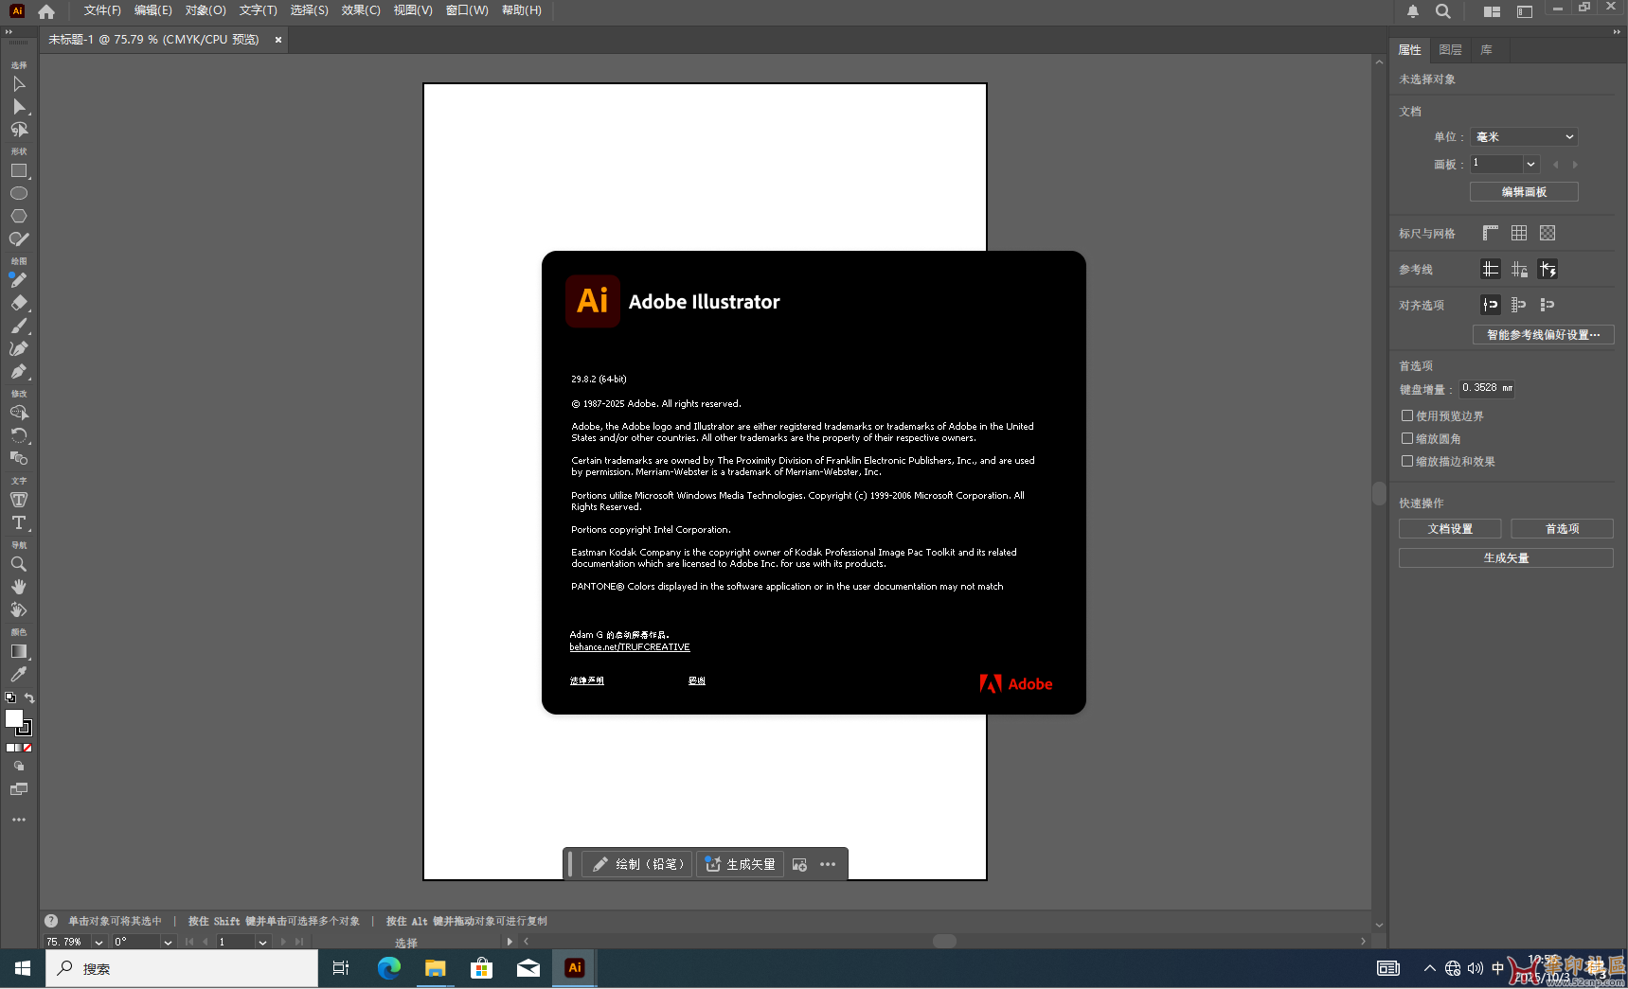1628x989 pixels.
Task: Select the Hand tool
Action: (x=18, y=587)
